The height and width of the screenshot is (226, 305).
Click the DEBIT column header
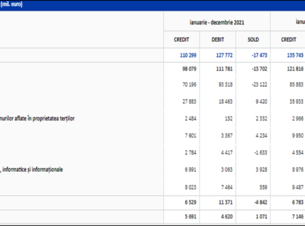(218, 40)
